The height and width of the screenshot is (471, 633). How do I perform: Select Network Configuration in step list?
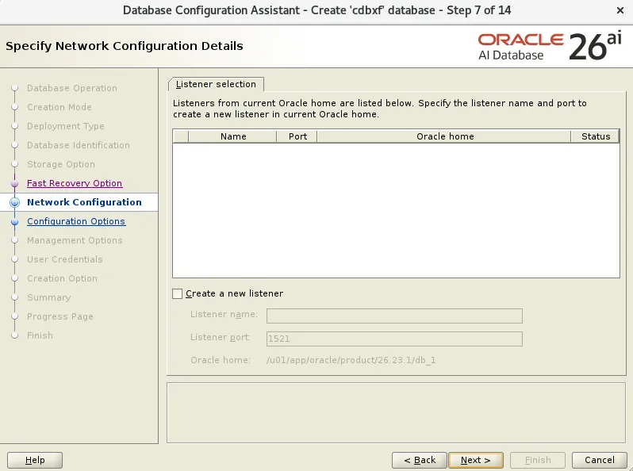point(84,202)
